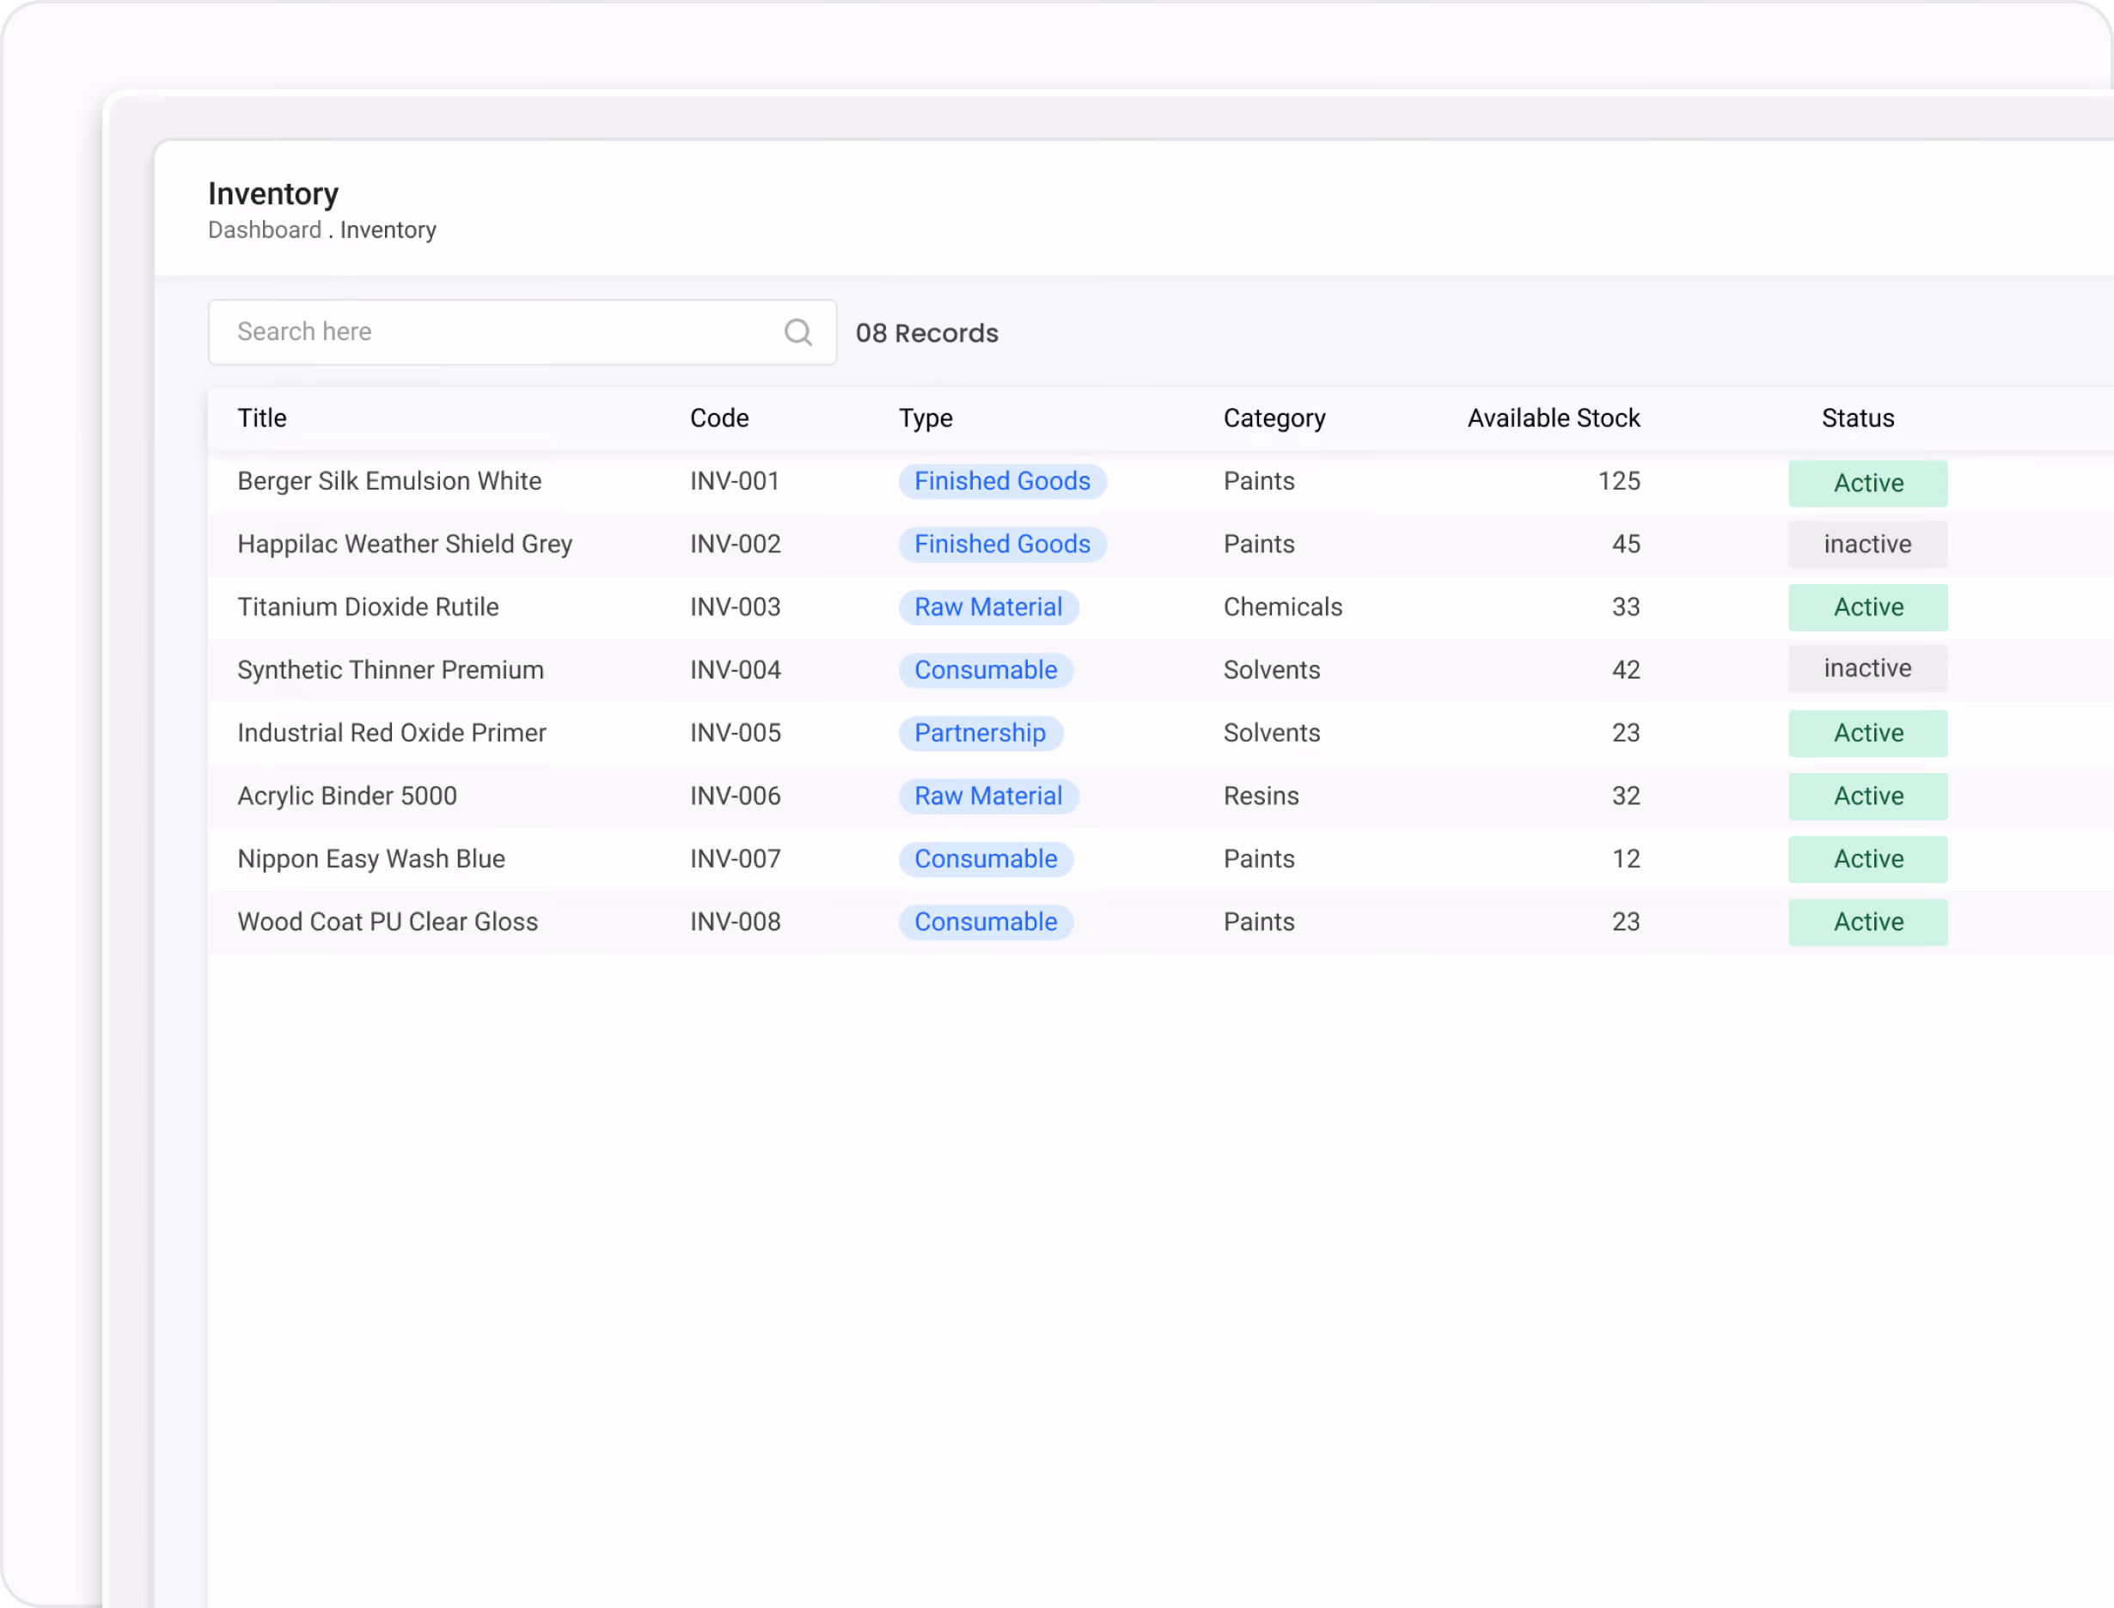Select Berger Silk Emulsion White row title

[x=388, y=481]
